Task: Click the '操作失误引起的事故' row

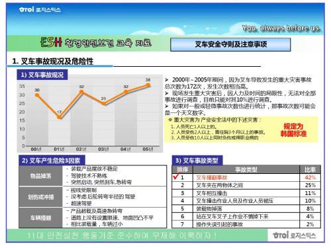Action: [x=246, y=224]
